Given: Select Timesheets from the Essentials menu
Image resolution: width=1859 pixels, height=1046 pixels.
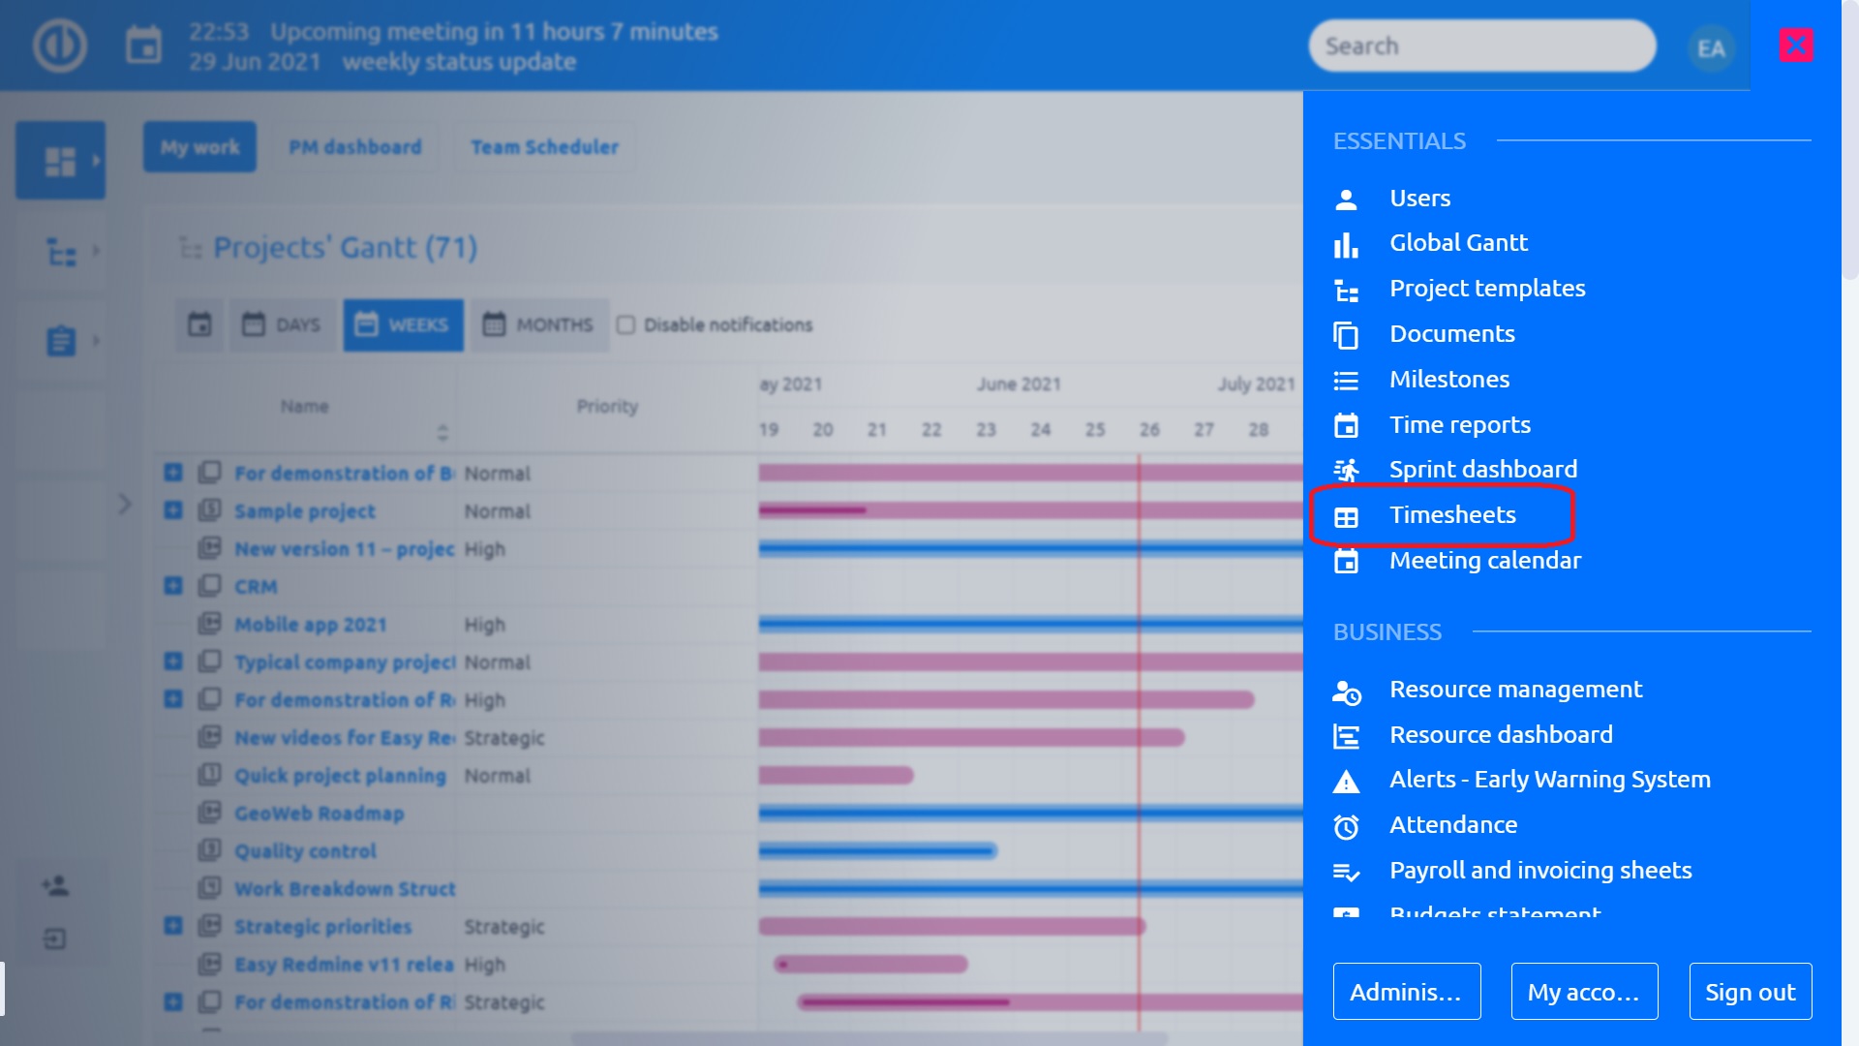Looking at the screenshot, I should [1452, 514].
